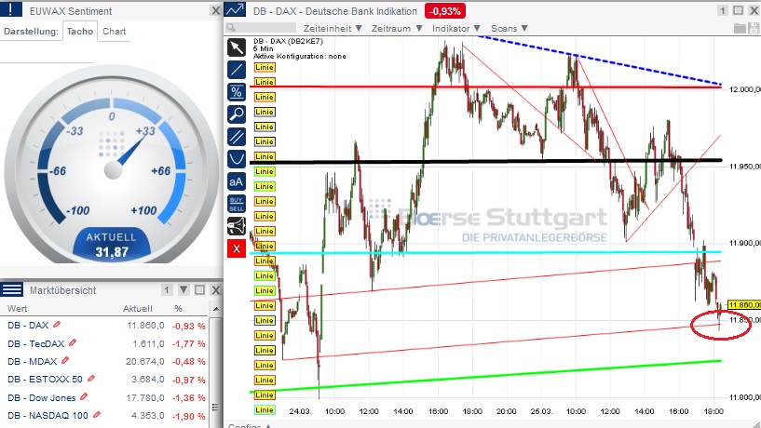Image resolution: width=761 pixels, height=428 pixels.
Task: Click the 1 button in Marktübersicht header
Action: (x=167, y=290)
